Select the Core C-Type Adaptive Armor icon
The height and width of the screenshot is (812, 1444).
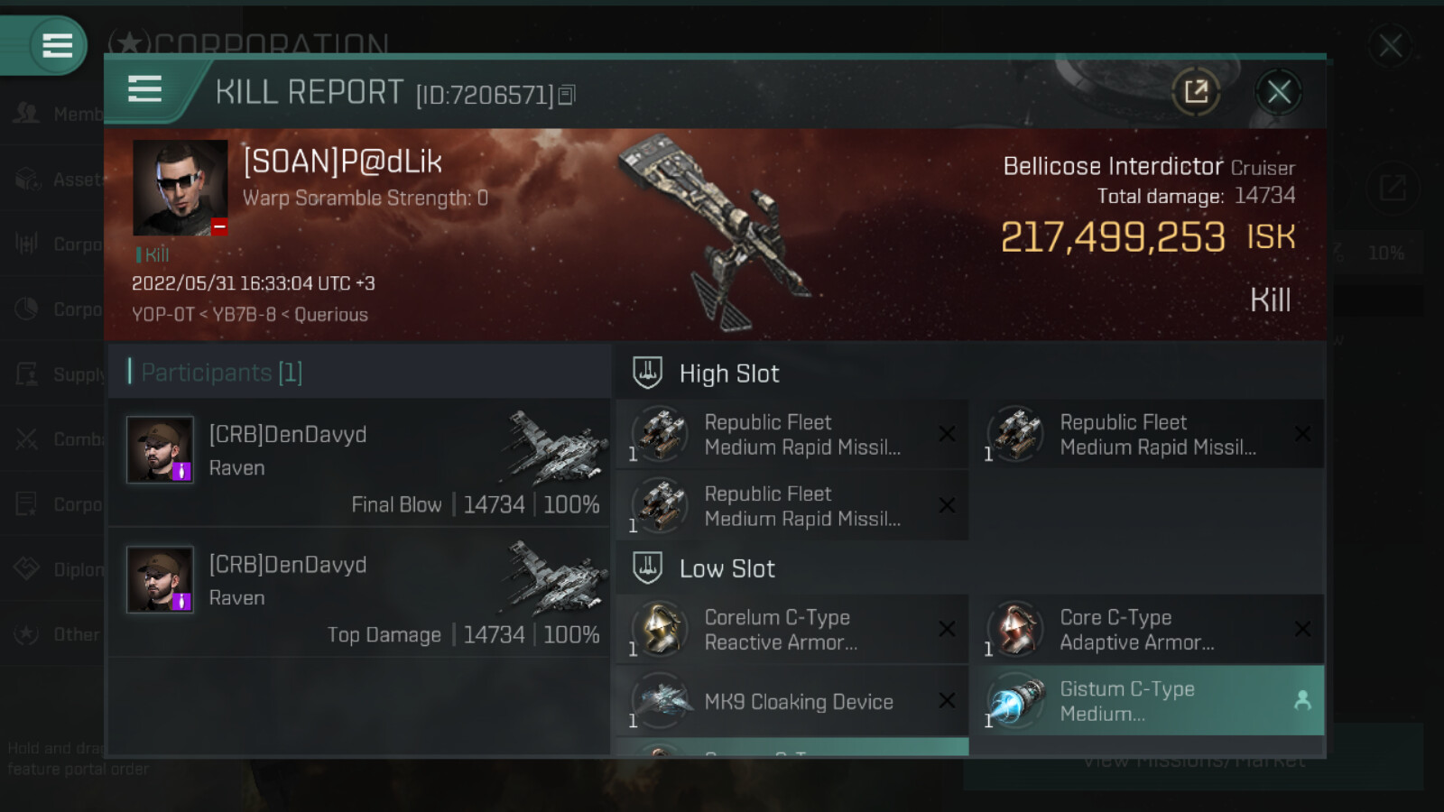coord(1016,629)
